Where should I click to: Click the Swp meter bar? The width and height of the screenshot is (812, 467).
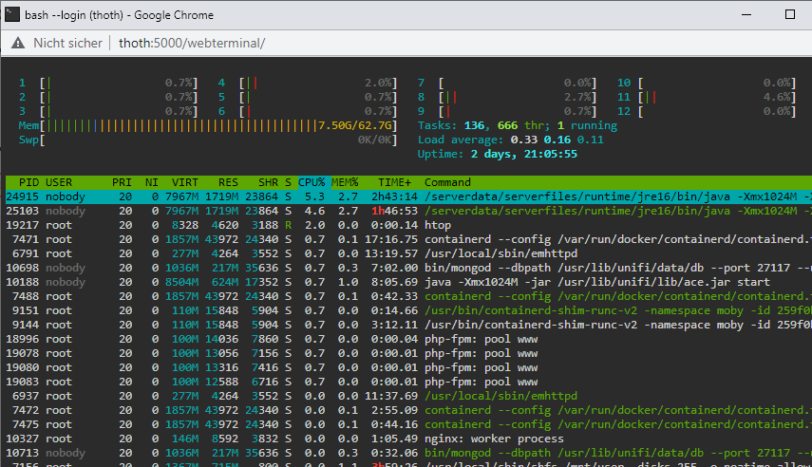(208, 140)
